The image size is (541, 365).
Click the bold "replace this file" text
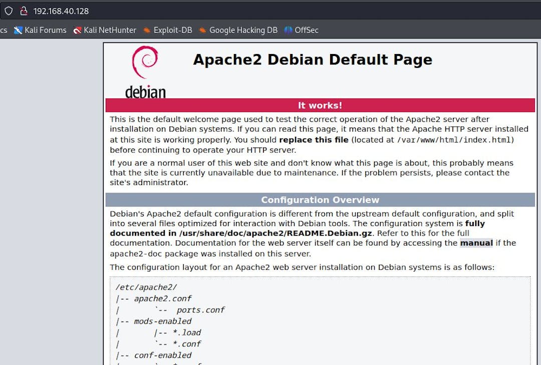pyautogui.click(x=314, y=140)
